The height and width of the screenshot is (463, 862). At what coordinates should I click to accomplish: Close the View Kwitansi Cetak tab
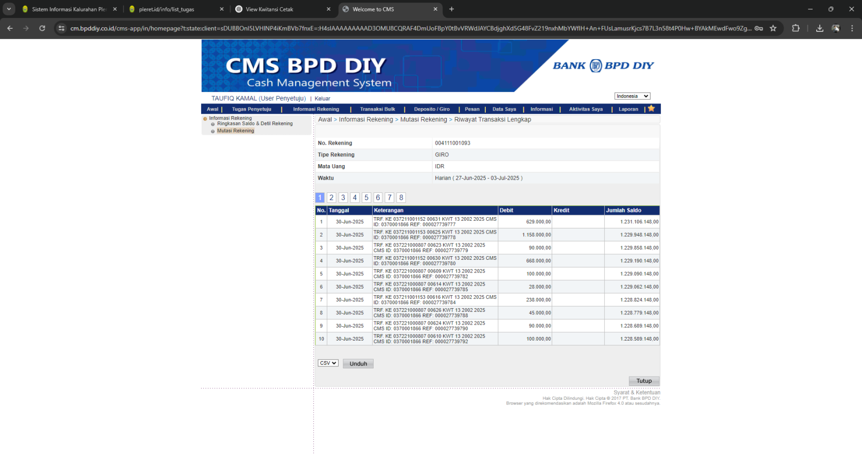tap(329, 9)
